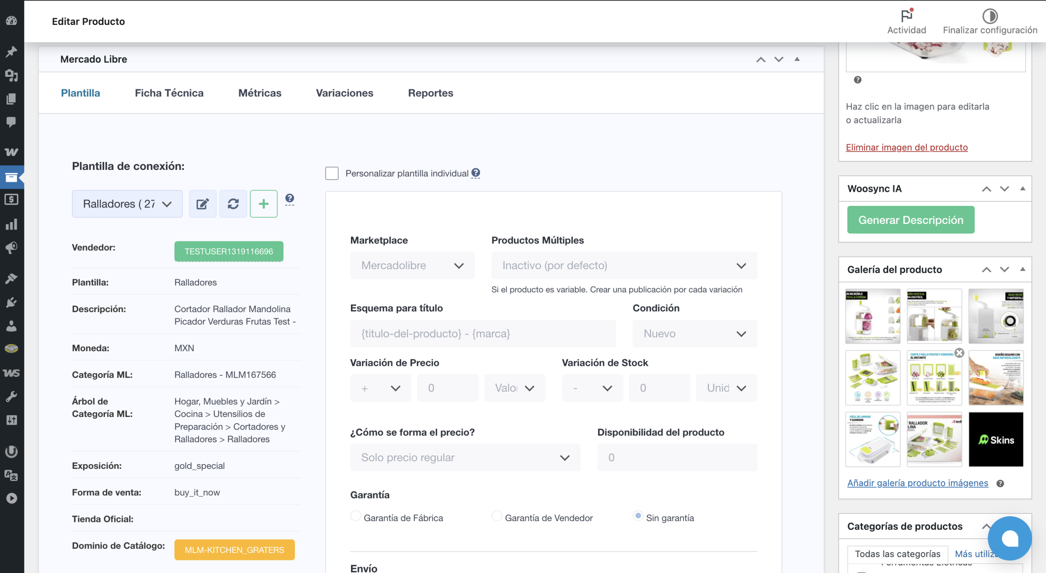Viewport: 1046px width, 573px height.
Task: Select Garantía de Vendedor radio
Action: [x=497, y=516]
